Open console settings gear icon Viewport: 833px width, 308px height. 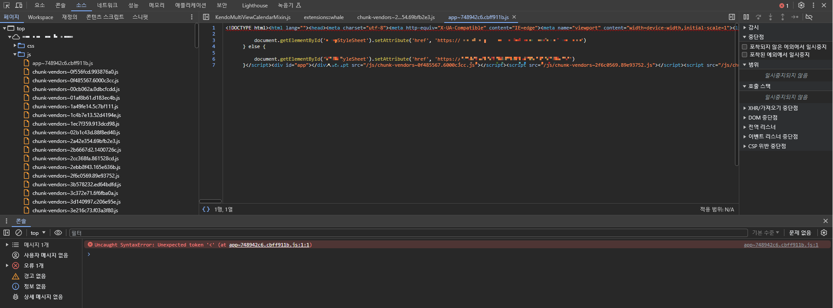(824, 233)
